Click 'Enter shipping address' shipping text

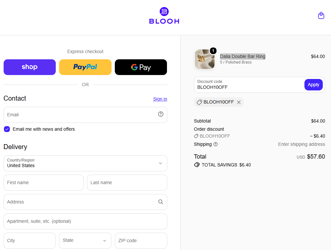point(301,144)
